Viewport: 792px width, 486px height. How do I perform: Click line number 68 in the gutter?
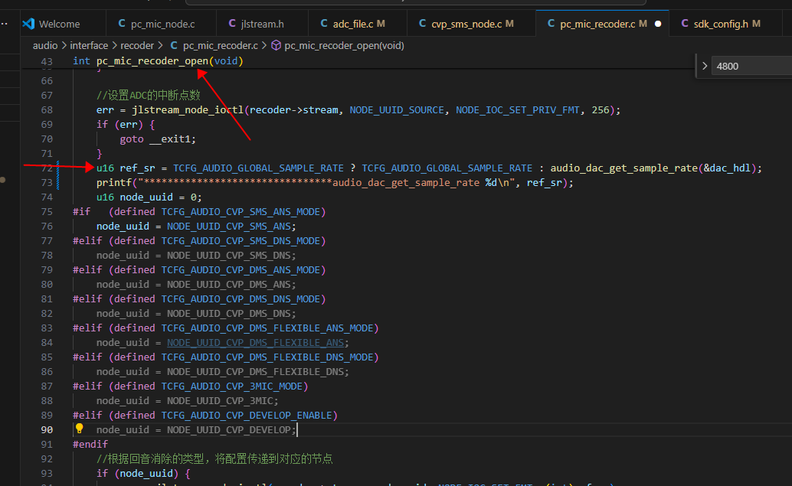point(47,110)
